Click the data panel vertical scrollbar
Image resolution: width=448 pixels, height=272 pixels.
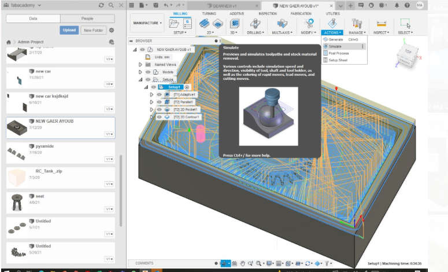[121, 190]
